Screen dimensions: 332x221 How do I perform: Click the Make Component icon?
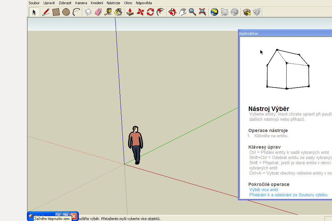[x=88, y=12]
